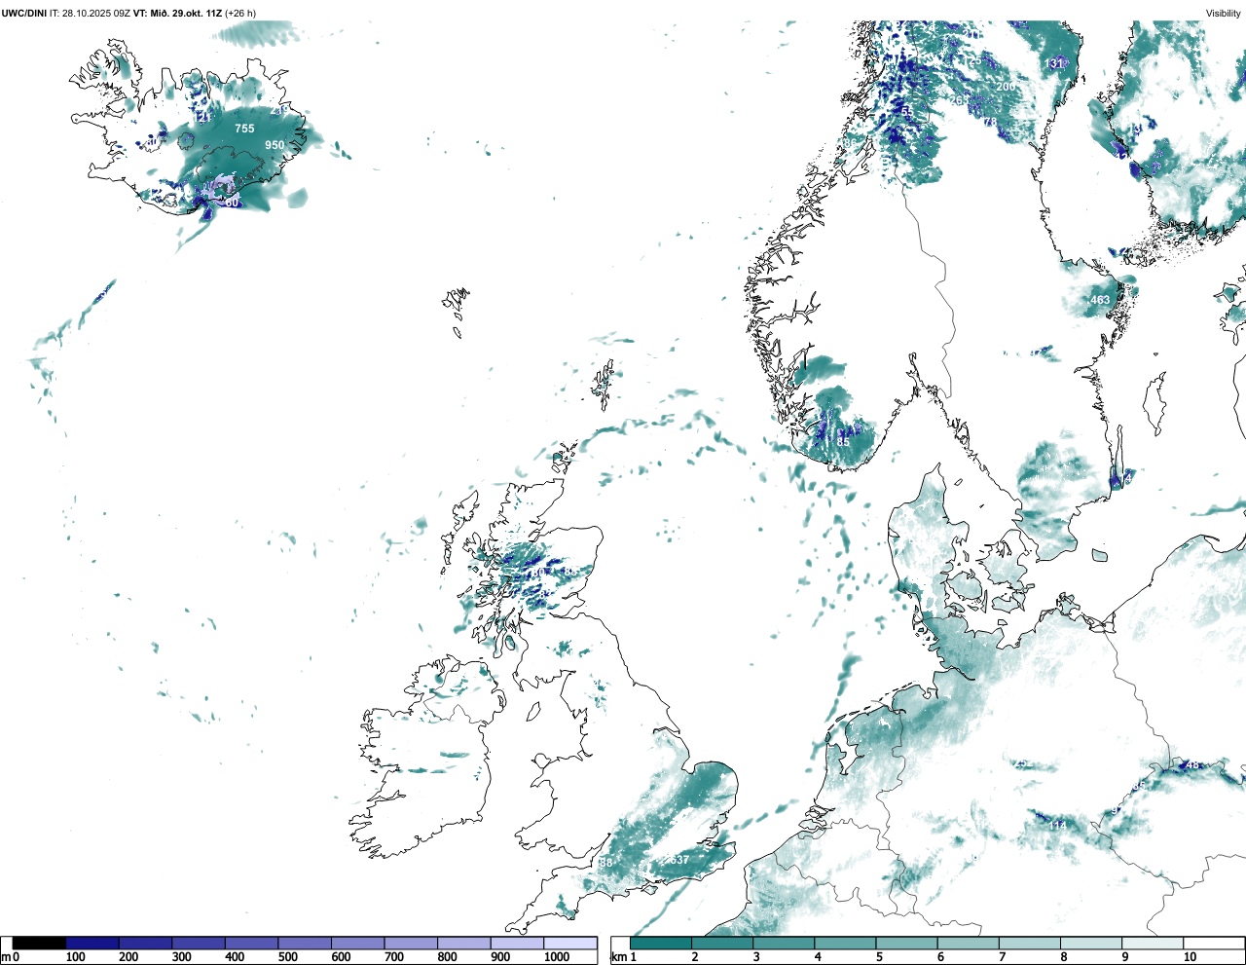
Task: Click the '5' tick label in the km legend
Action: click(879, 957)
